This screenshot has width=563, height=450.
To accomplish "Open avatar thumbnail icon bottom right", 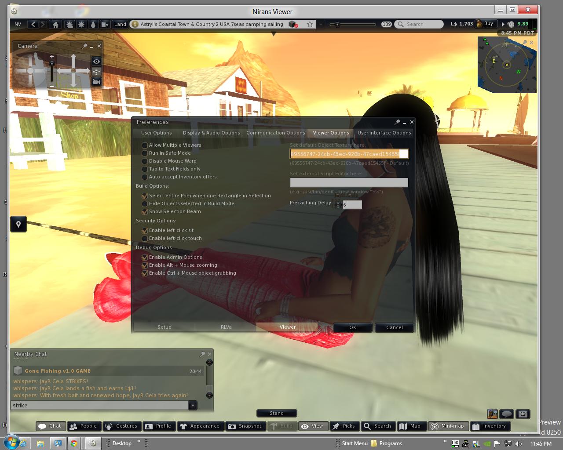I will pos(492,414).
